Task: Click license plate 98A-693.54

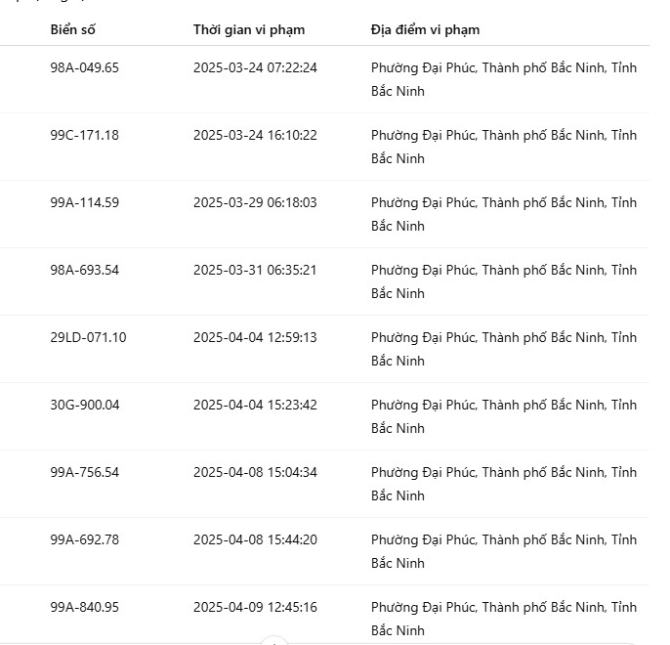Action: [x=85, y=270]
